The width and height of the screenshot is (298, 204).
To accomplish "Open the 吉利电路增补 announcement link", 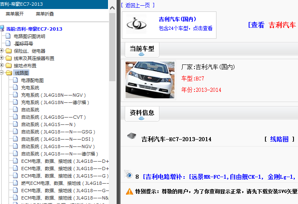I will pos(219,177).
